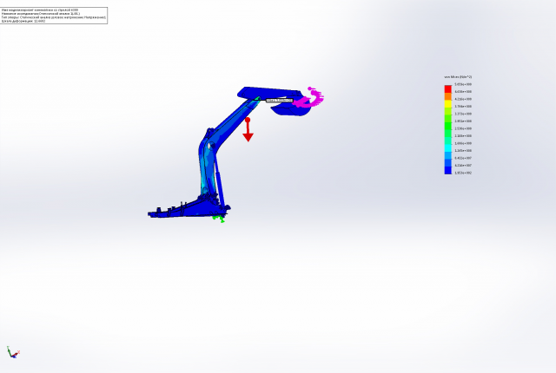The width and height of the screenshot is (556, 373).
Task: Click the bottommost minimum value of legend
Action: [463, 173]
